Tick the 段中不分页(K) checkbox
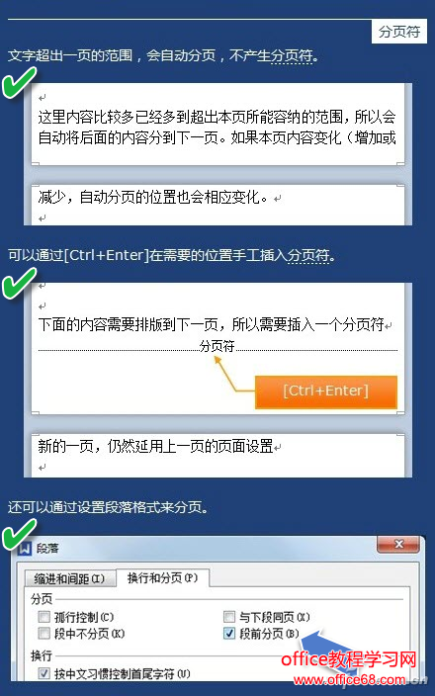Image resolution: width=435 pixels, height=696 pixels. (x=43, y=633)
